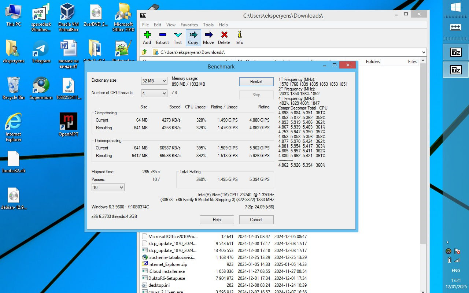This screenshot has width=469, height=293.
Task: Select the Supermium browser desktop icon
Action: tap(41, 88)
